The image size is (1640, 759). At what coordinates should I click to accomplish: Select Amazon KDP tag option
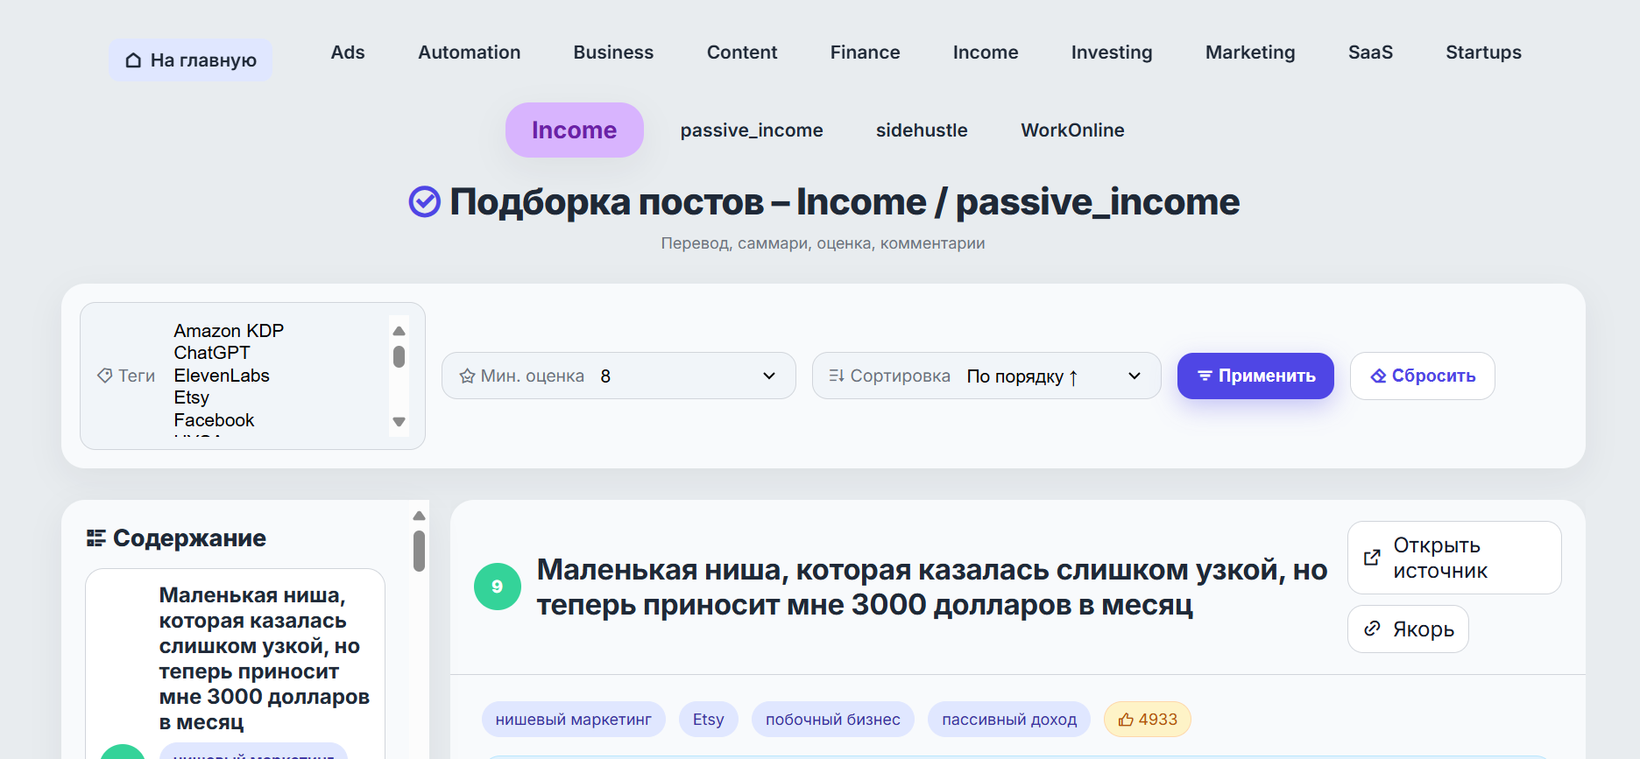coord(229,331)
